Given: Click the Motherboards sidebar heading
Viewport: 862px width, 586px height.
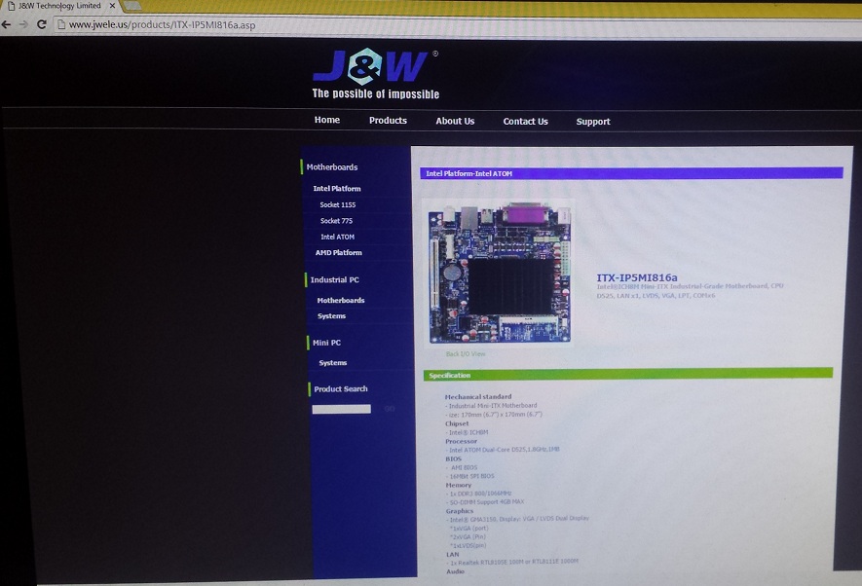Looking at the screenshot, I should 332,167.
